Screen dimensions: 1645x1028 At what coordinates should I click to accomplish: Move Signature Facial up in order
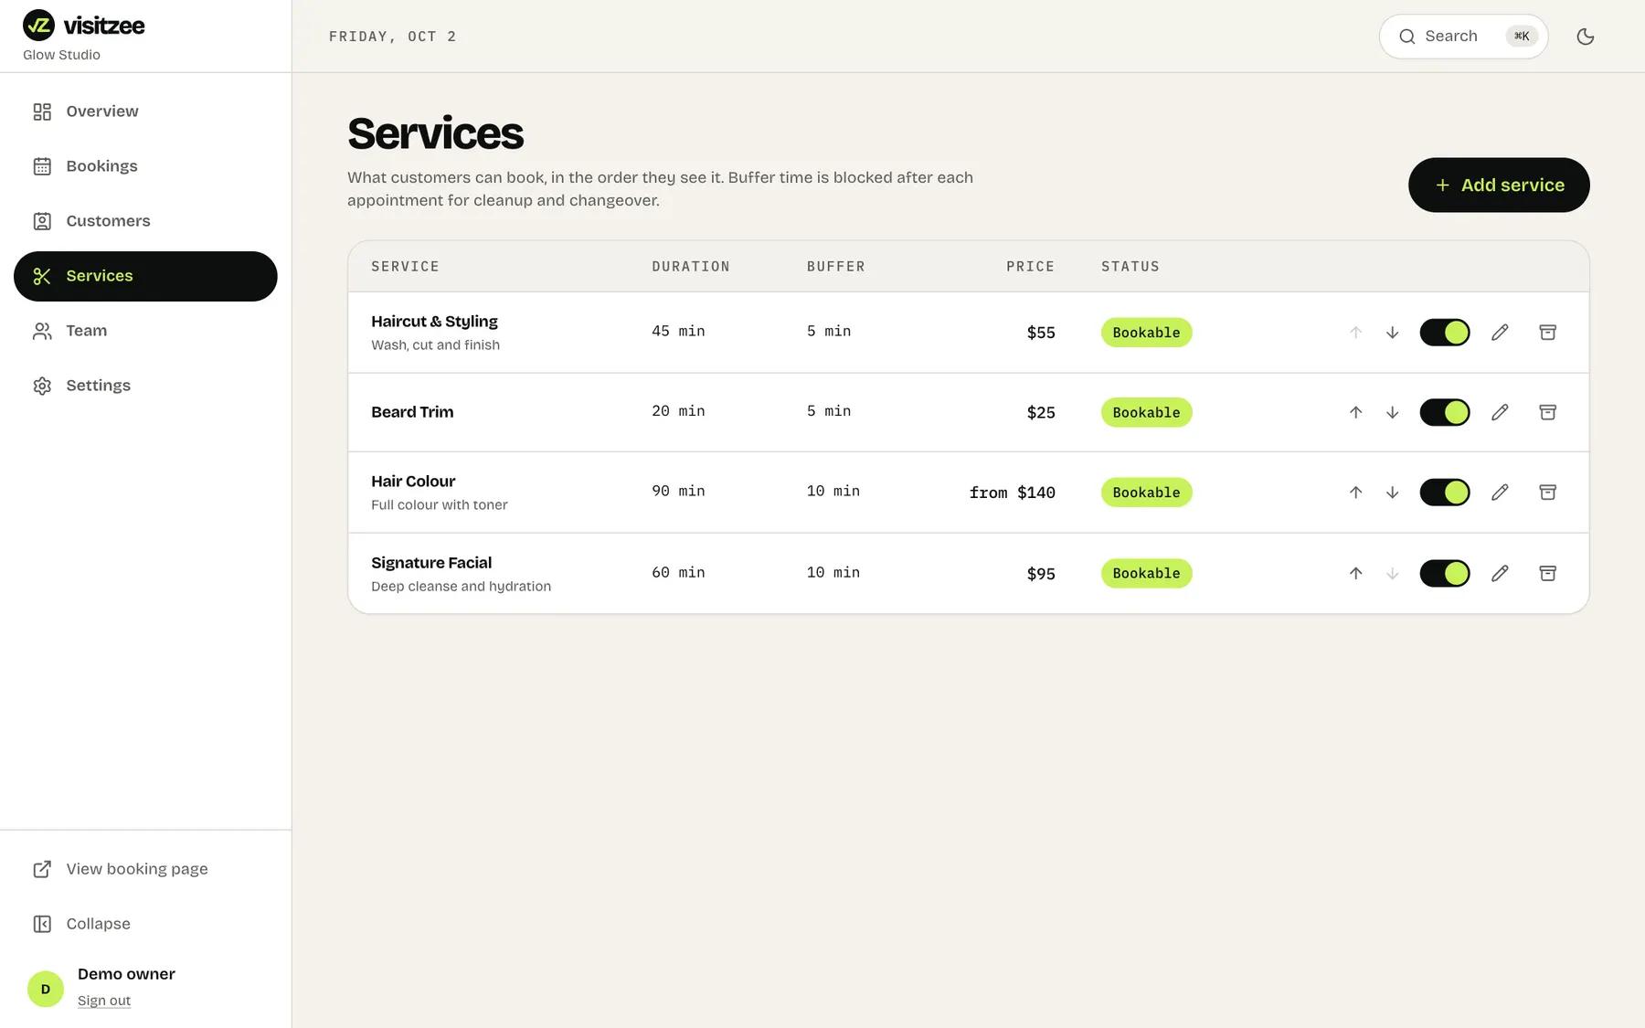(1355, 574)
